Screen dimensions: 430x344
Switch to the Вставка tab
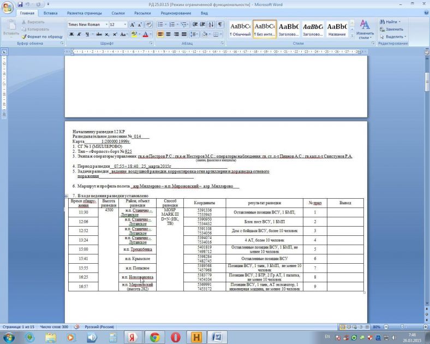pos(50,13)
